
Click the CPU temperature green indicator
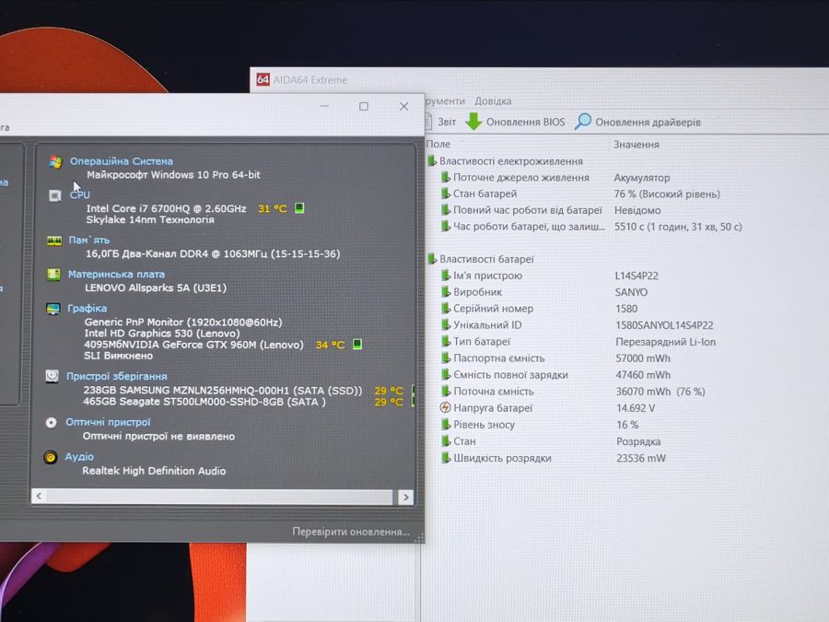pyautogui.click(x=299, y=208)
